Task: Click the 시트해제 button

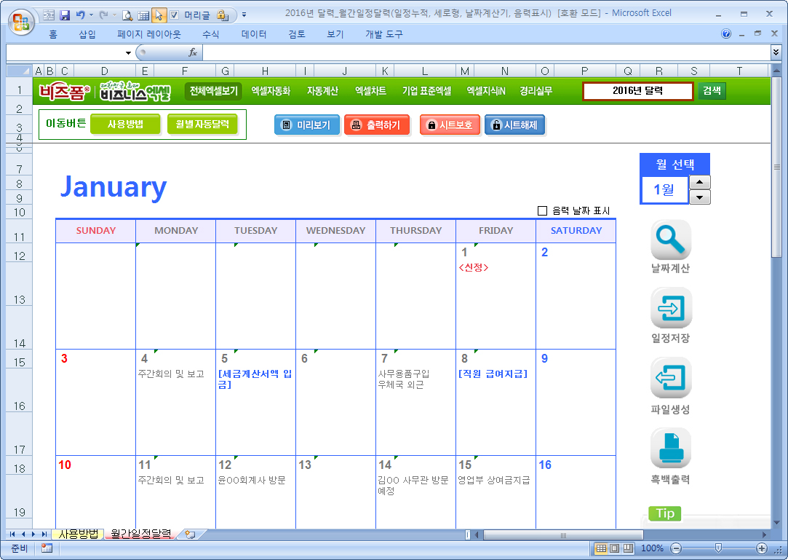Action: click(x=514, y=125)
